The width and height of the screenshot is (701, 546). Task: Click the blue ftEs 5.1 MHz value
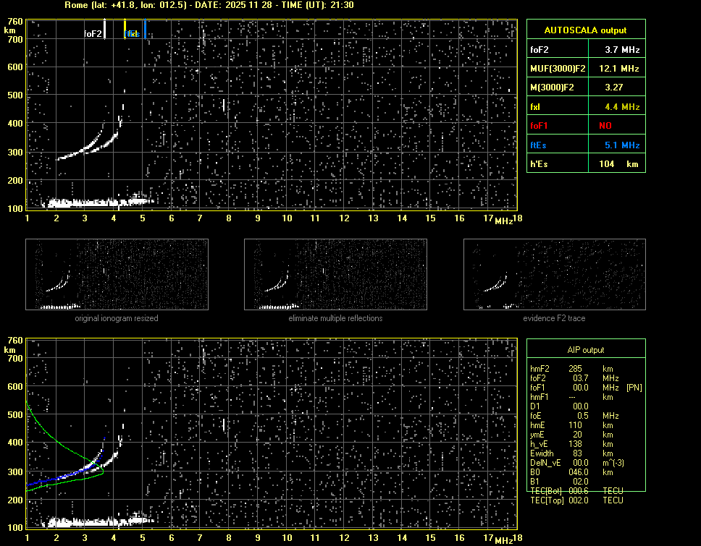pos(622,145)
